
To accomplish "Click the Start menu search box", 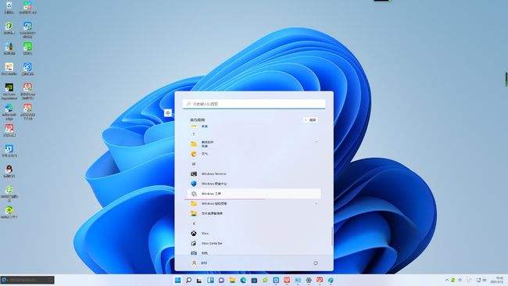I will tap(254, 104).
